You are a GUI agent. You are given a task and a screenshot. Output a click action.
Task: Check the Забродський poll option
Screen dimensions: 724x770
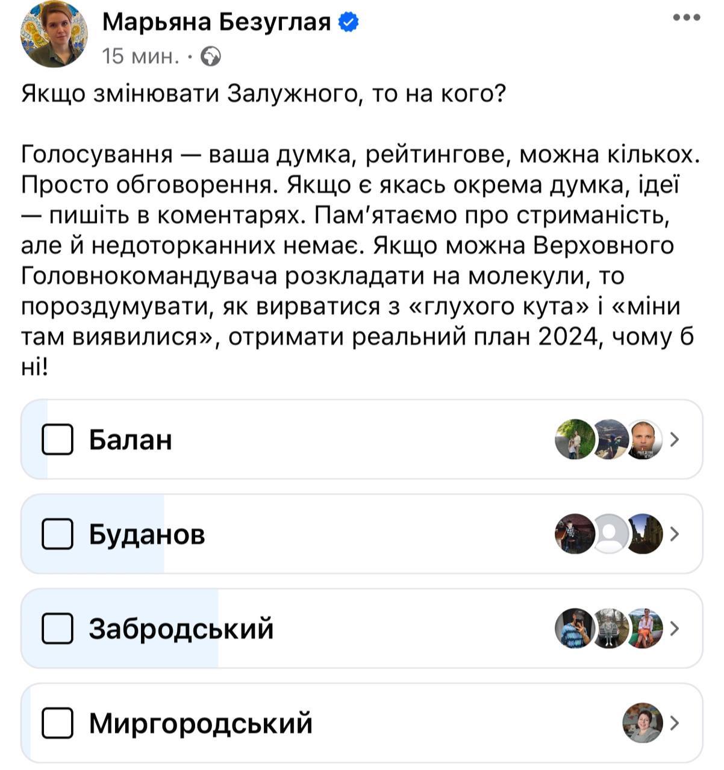[x=58, y=627]
